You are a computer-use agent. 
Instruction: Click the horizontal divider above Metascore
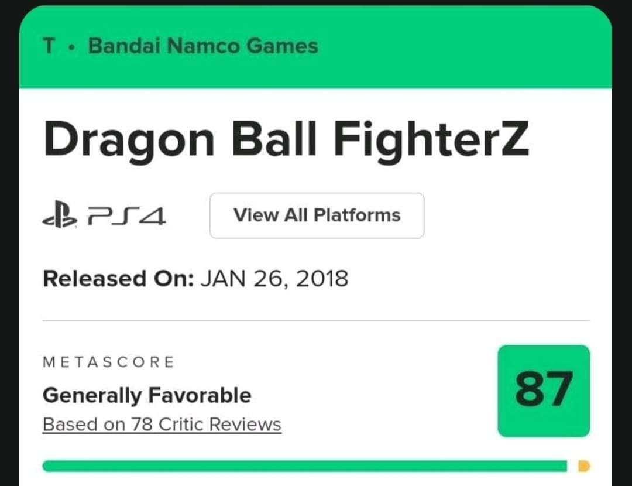click(317, 321)
